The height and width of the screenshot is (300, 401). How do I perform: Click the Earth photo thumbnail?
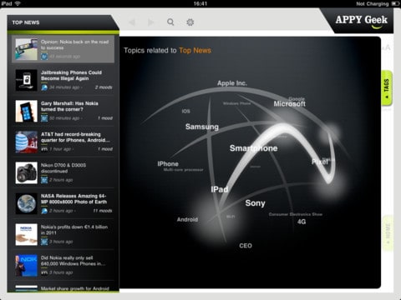pyautogui.click(x=27, y=203)
